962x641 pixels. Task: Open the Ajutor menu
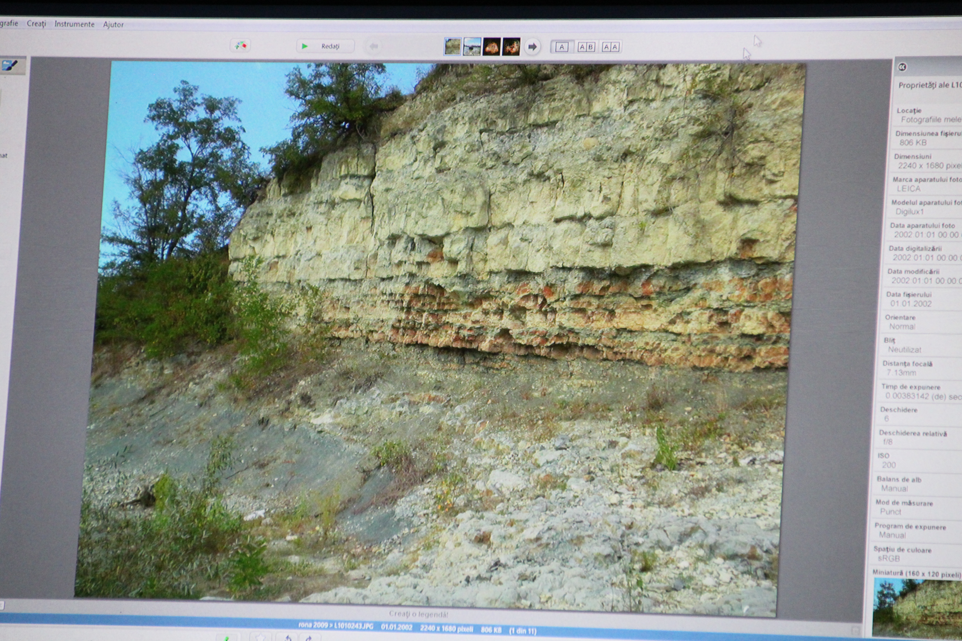113,24
